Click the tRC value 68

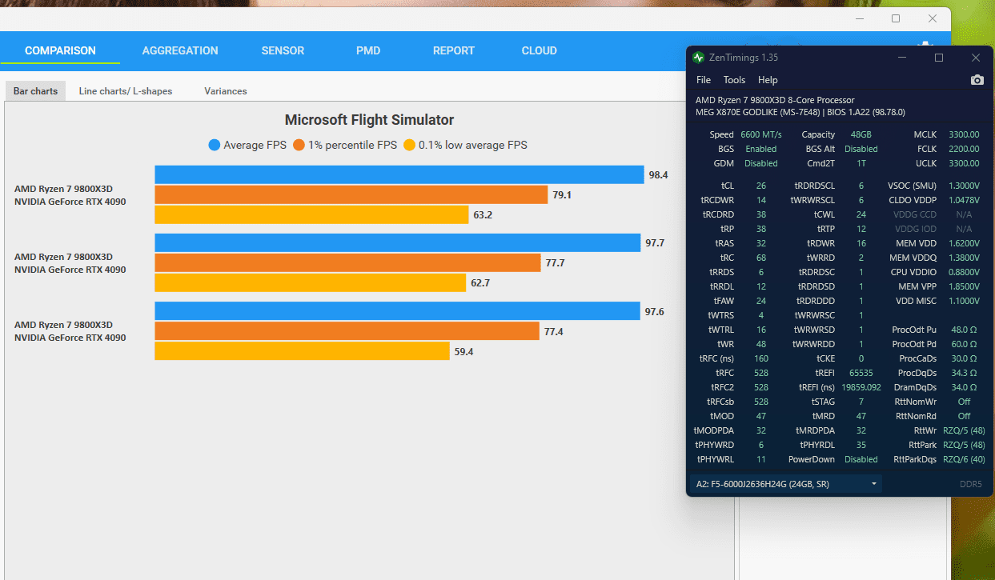point(761,258)
